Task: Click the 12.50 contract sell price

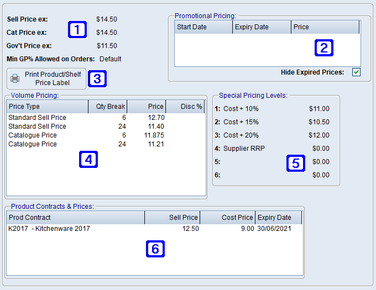Action: point(190,229)
